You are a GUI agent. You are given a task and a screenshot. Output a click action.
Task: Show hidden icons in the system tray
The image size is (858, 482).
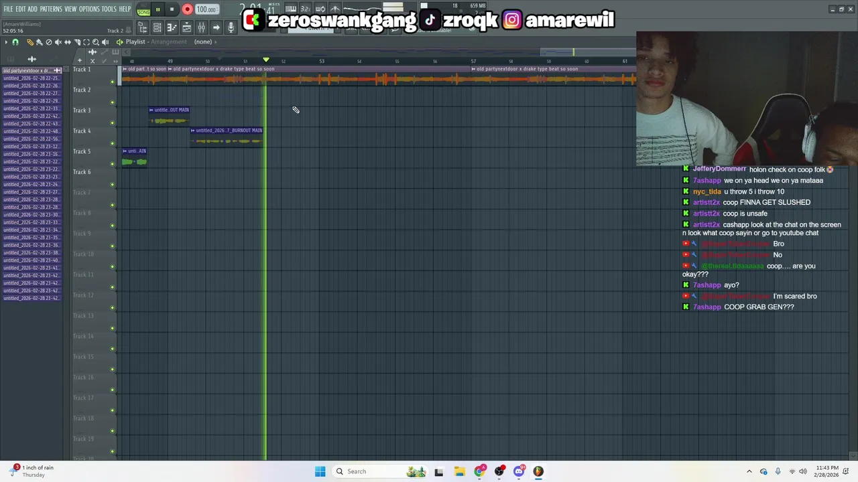[x=749, y=471]
